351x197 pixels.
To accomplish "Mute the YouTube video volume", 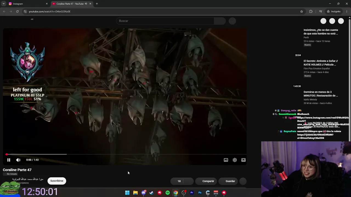I will click(x=18, y=160).
